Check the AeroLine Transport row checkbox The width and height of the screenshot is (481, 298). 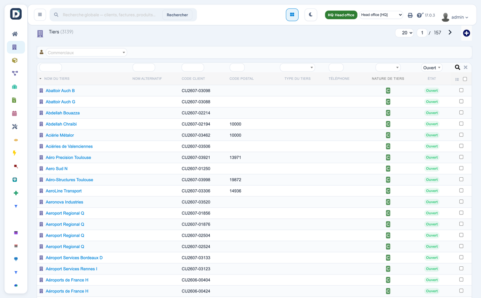pos(461,191)
